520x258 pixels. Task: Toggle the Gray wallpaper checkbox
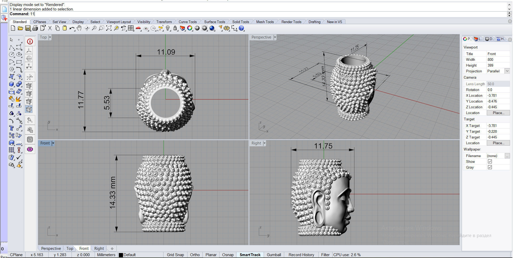tap(490, 167)
